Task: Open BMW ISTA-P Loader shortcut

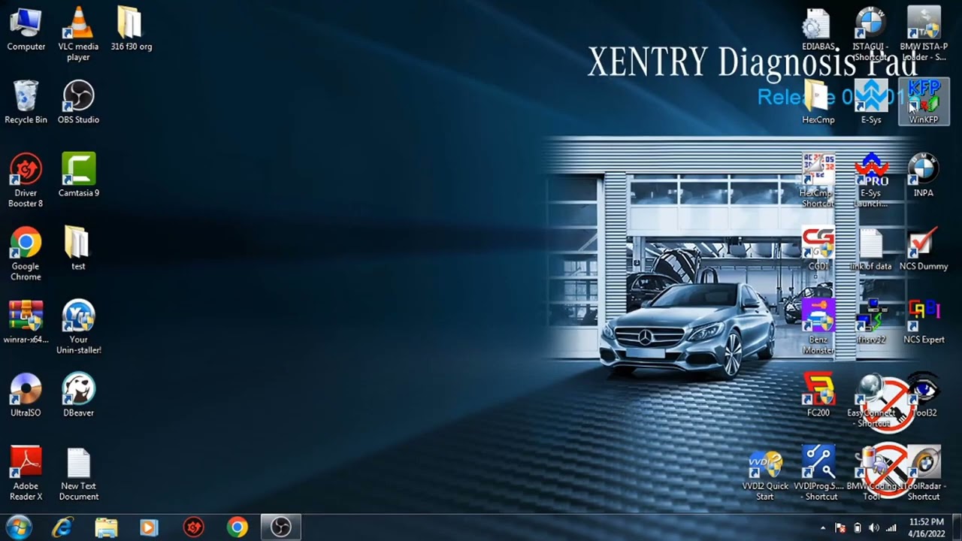Action: (x=924, y=35)
